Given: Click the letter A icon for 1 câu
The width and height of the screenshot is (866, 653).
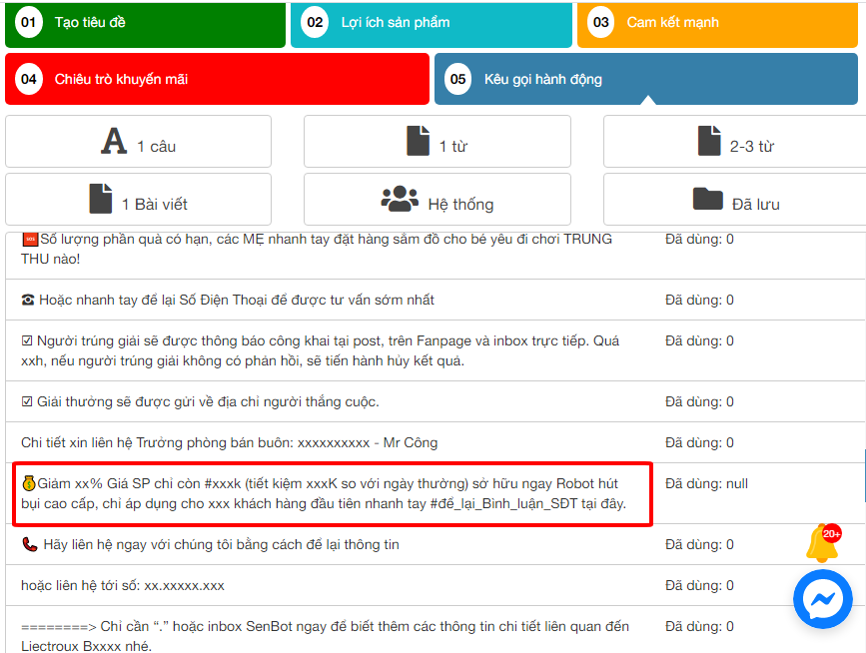Looking at the screenshot, I should [114, 142].
